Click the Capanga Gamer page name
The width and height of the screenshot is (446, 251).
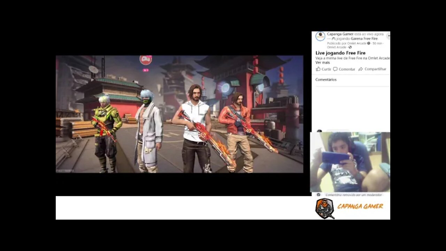tap(340, 34)
